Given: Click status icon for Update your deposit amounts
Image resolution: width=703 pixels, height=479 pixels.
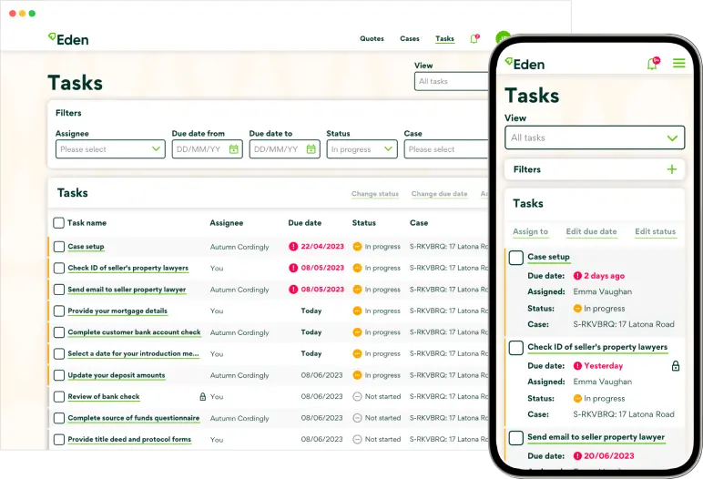Looking at the screenshot, I should (357, 375).
